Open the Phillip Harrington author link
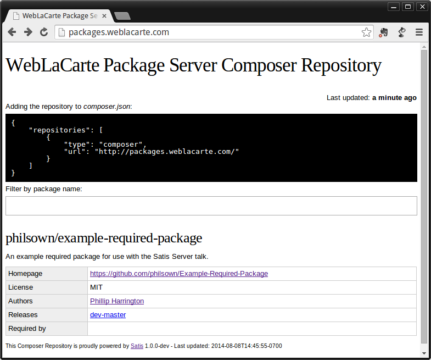This screenshot has width=431, height=360. tap(117, 301)
